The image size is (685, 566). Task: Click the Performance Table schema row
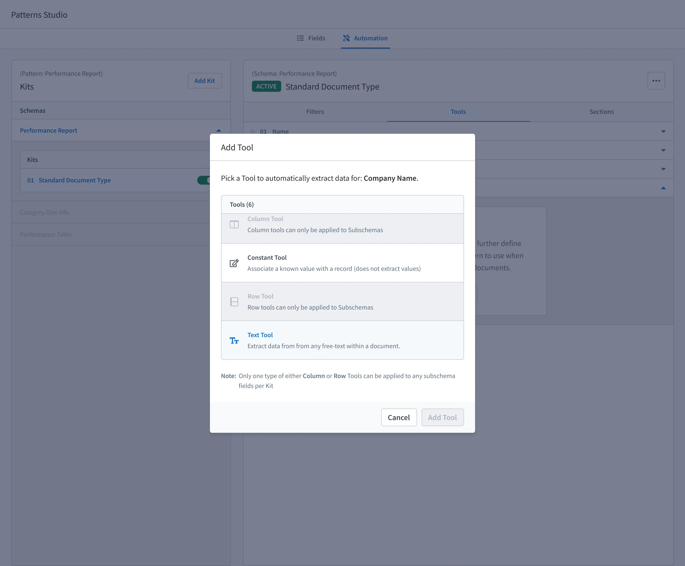pos(110,234)
